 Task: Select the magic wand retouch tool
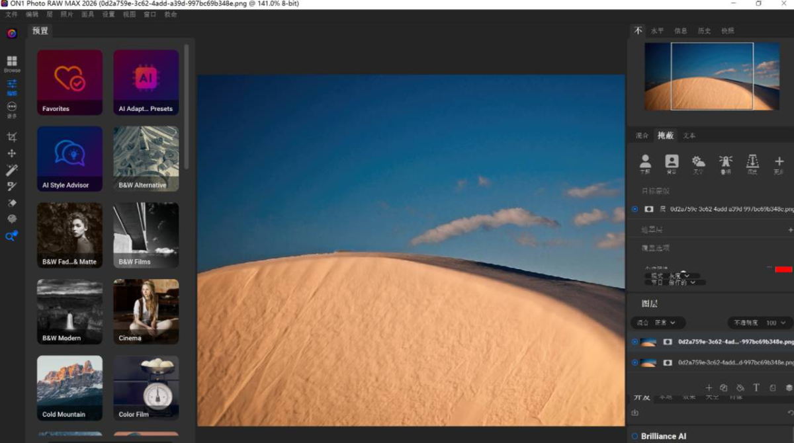(x=12, y=171)
